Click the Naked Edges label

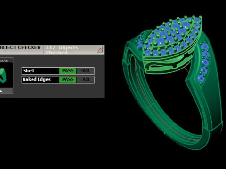[37, 79]
